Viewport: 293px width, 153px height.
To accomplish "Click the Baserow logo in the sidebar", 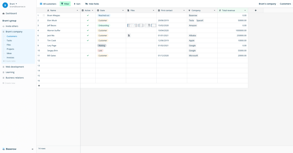I will [x=9, y=149].
